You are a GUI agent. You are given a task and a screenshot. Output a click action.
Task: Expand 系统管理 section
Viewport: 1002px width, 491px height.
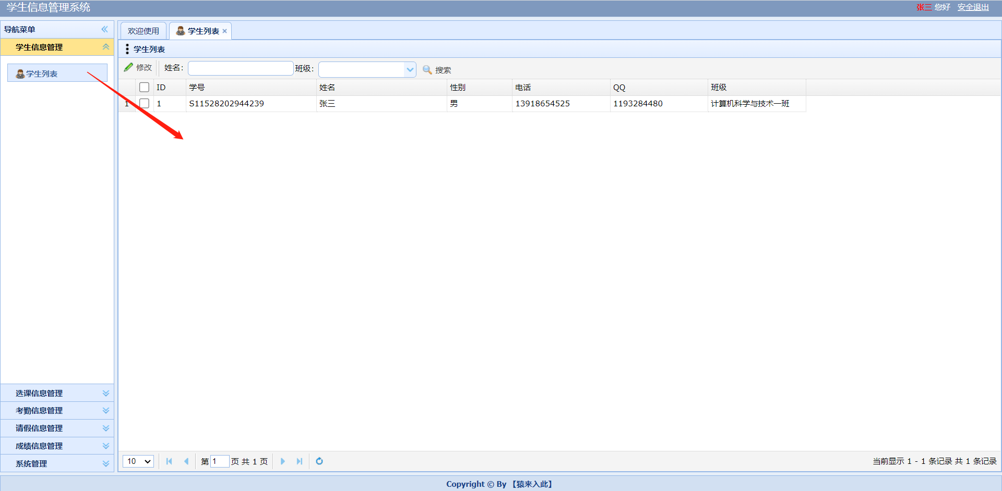coord(57,463)
